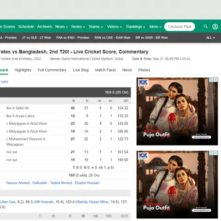Click strike rate value 180.00
221x221 pixels.
[123, 131]
